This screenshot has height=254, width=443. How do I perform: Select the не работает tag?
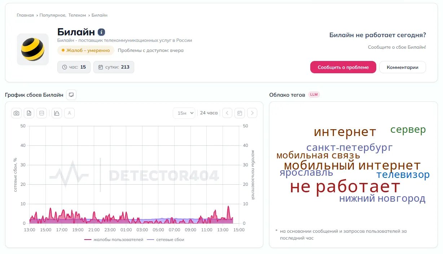click(345, 187)
